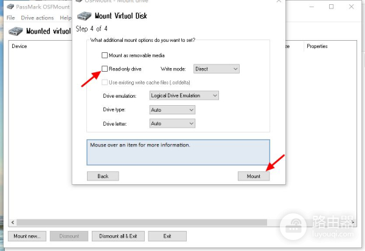Close the PassMark OSFMount main window

(351, 7)
